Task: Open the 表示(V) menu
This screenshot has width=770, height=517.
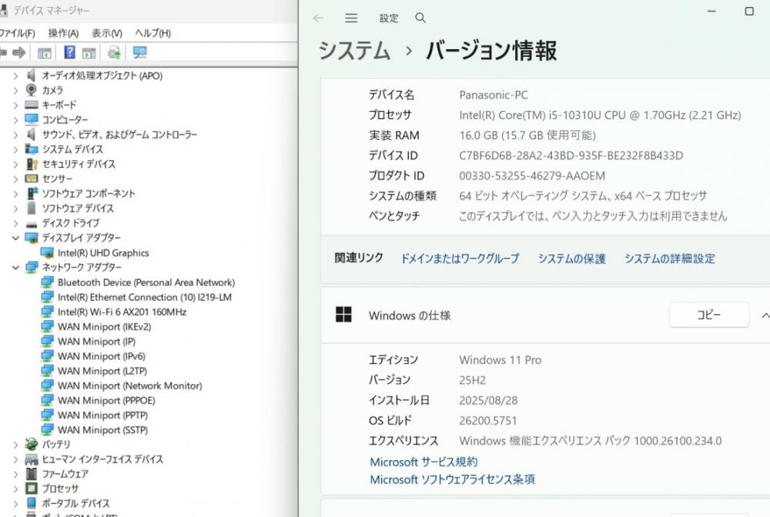Action: click(107, 33)
